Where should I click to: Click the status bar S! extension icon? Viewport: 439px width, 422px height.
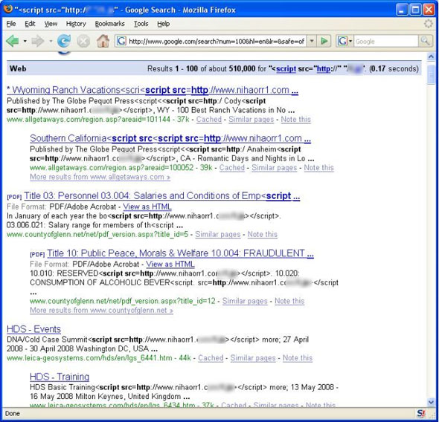tap(421, 413)
